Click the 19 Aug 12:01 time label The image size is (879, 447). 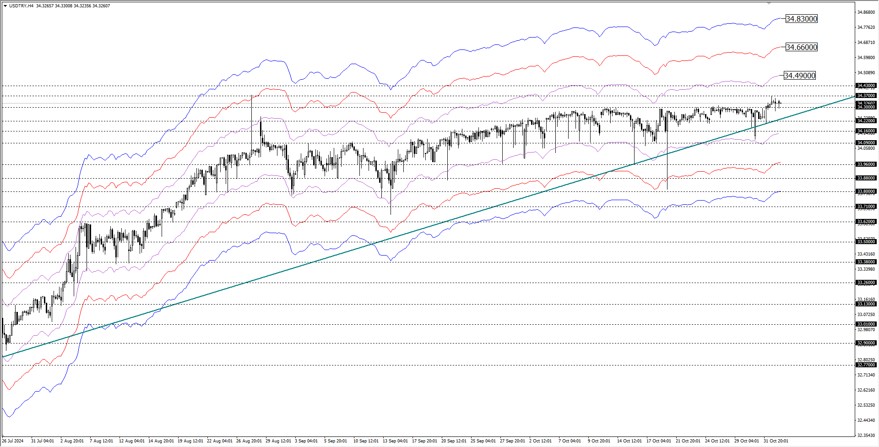click(190, 441)
